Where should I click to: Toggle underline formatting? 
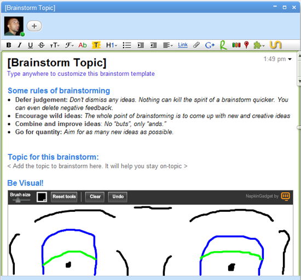[x=30, y=45]
